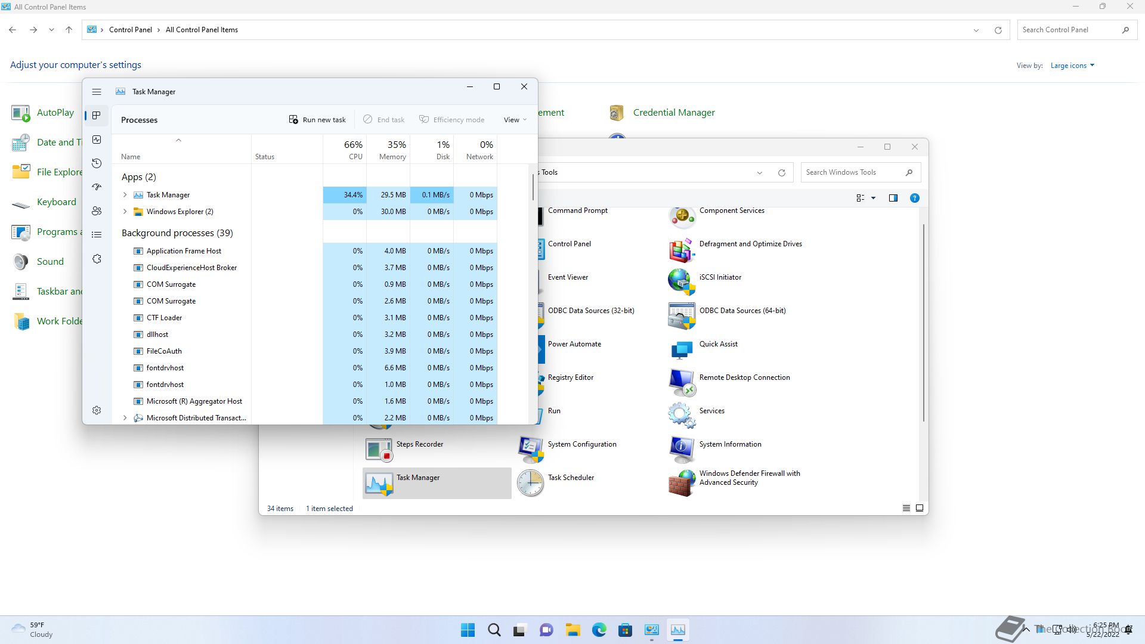Open Windows Defender Firewall with Advanced Security

pos(735,483)
